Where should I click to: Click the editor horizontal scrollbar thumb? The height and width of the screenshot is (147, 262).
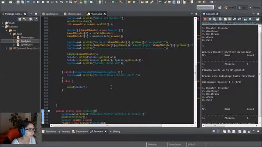pyautogui.click(x=107, y=125)
